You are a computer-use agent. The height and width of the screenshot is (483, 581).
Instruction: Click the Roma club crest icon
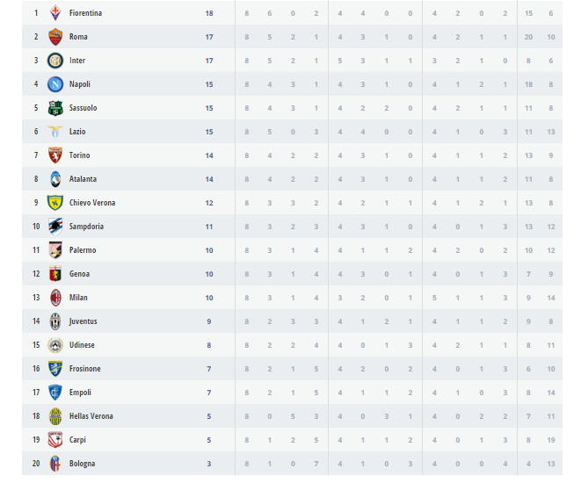coord(55,37)
